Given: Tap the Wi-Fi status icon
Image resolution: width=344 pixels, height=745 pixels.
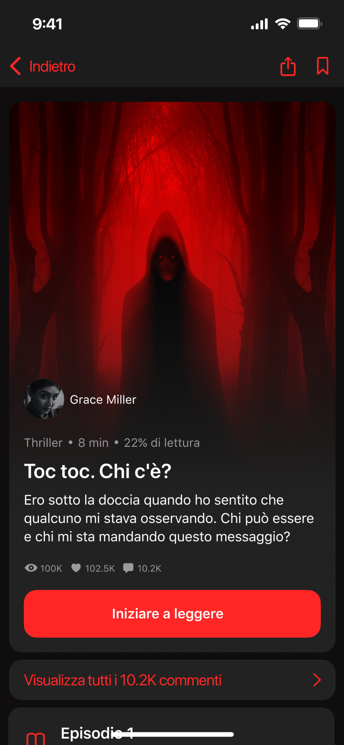Looking at the screenshot, I should pyautogui.click(x=283, y=24).
